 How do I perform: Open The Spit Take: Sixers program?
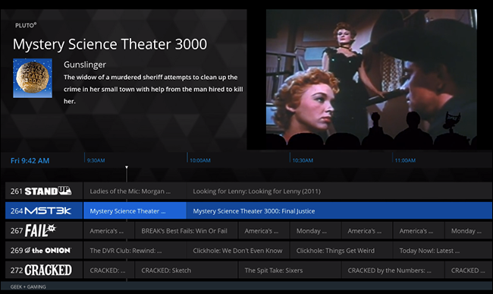[290, 270]
